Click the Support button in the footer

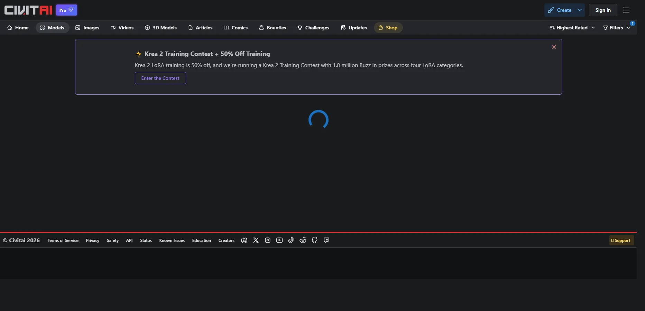point(621,241)
